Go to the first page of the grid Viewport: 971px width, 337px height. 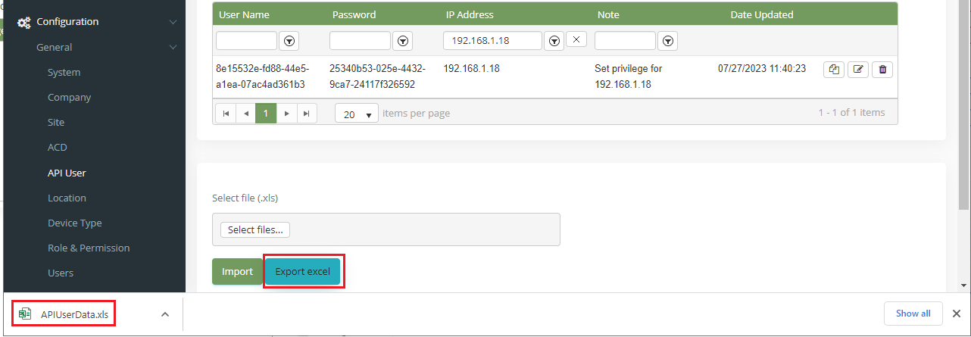coord(226,114)
